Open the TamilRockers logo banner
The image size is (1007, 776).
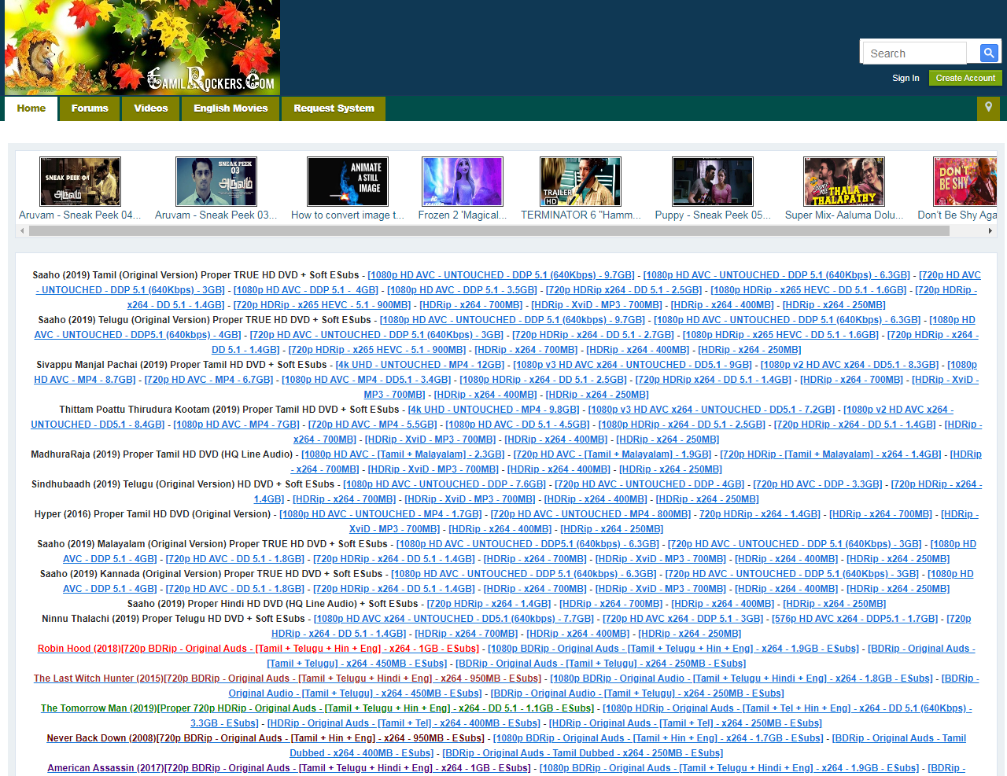[x=142, y=47]
